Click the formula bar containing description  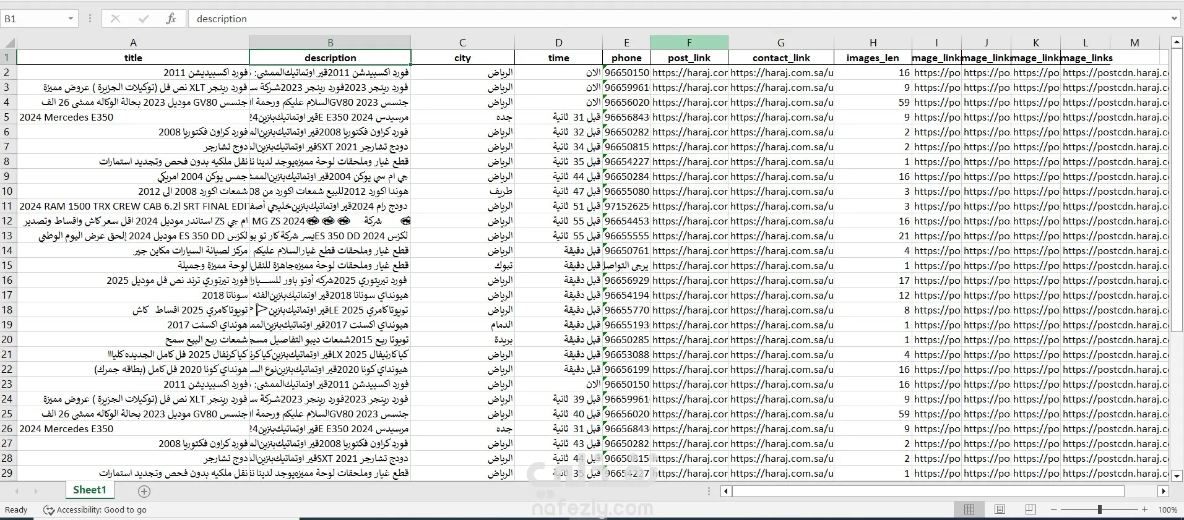678,19
